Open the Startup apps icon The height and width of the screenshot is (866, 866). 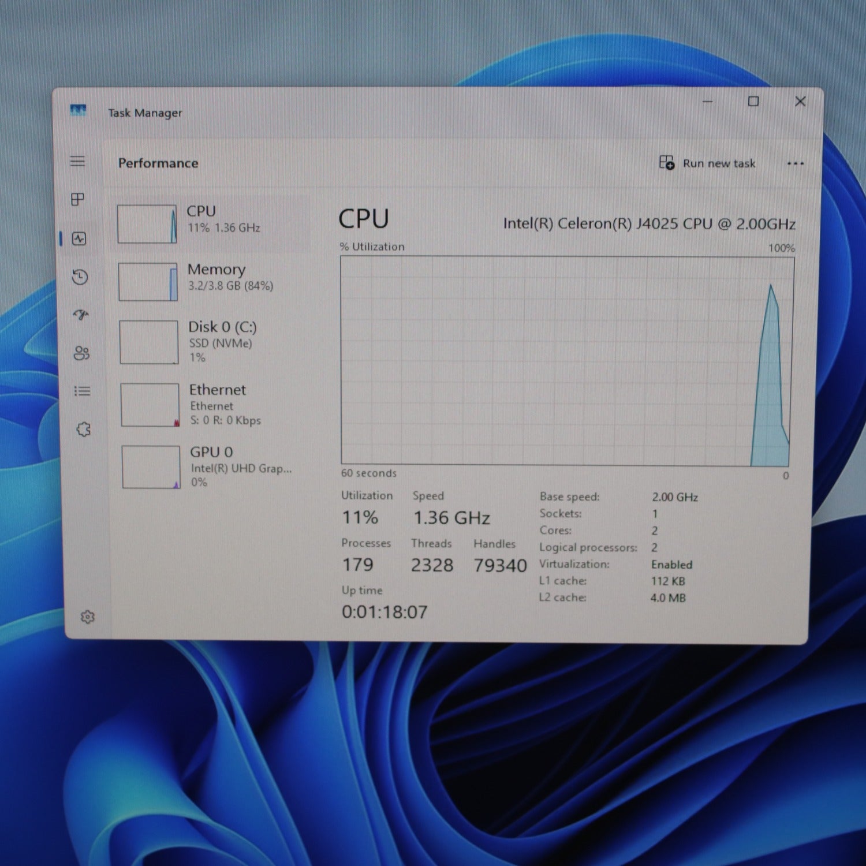pos(81,315)
